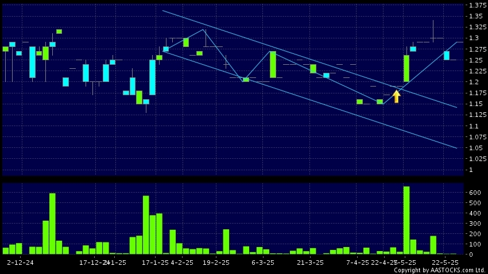
Task: Select the 1.025 price axis label
Action: coord(478,159)
